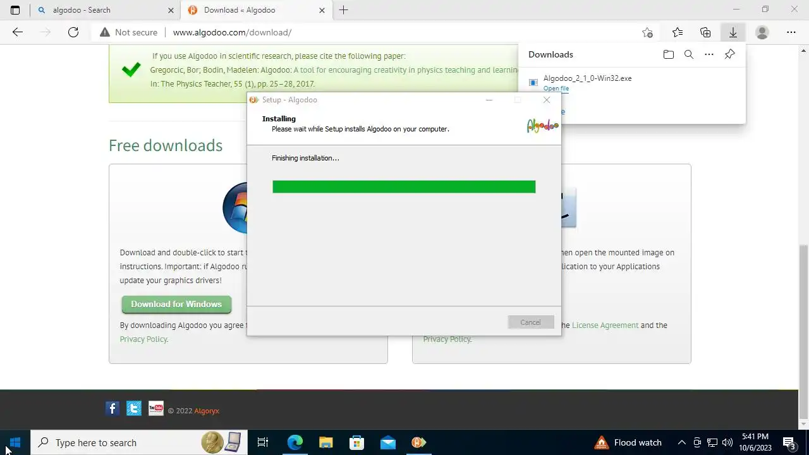Refresh the current page
Image resolution: width=809 pixels, height=455 pixels.
tap(73, 32)
